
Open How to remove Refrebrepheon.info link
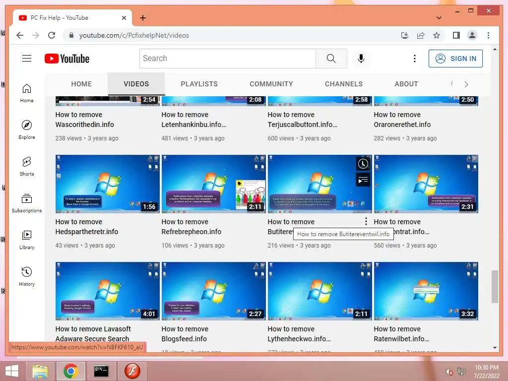[191, 227]
